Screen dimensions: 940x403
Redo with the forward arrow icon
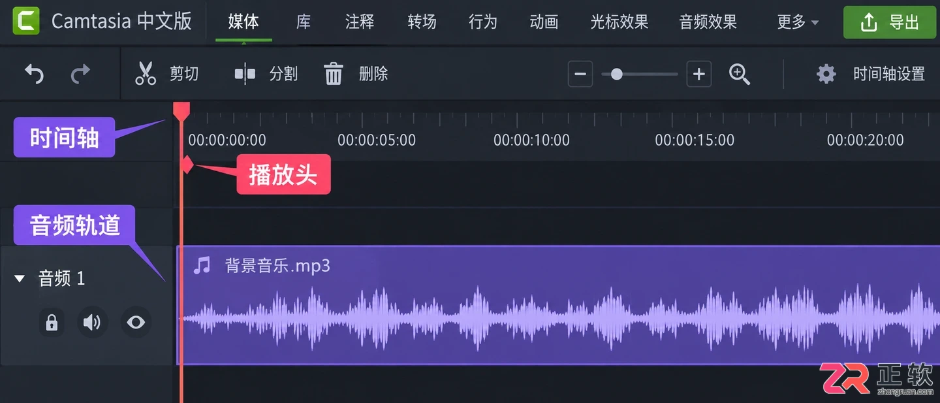point(80,74)
